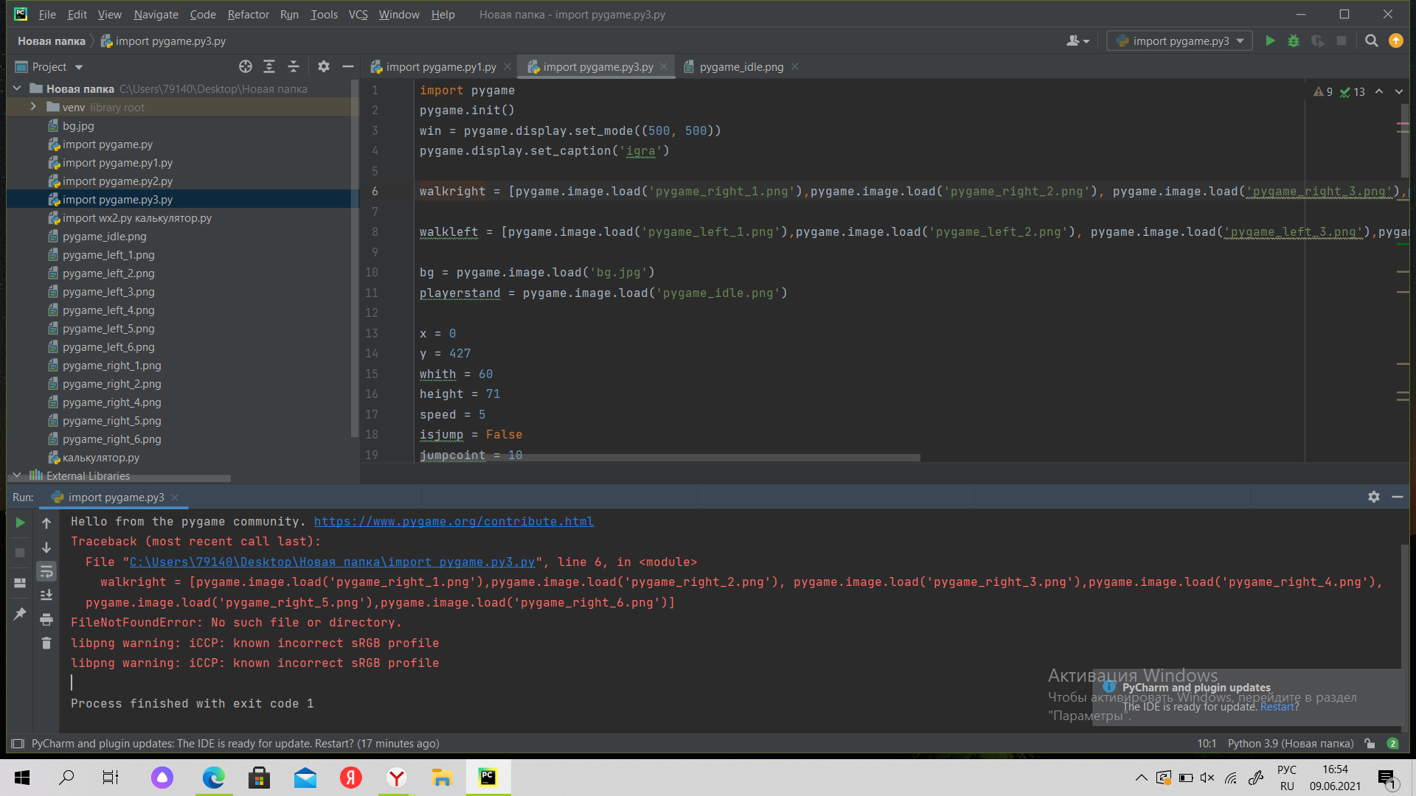Select pygame_left_4.png file
Viewport: 1416px width, 796px height.
pos(108,310)
